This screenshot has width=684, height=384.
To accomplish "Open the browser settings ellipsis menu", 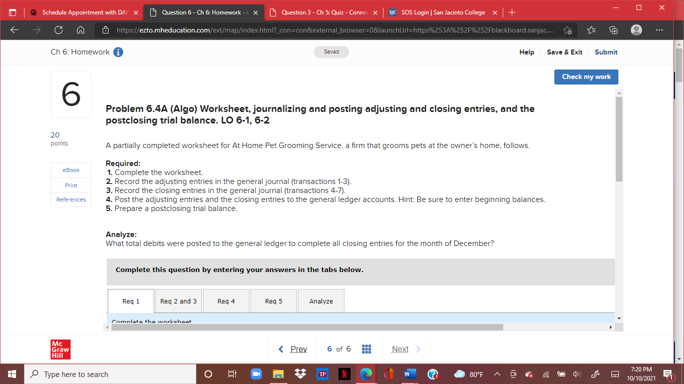I will pos(659,30).
